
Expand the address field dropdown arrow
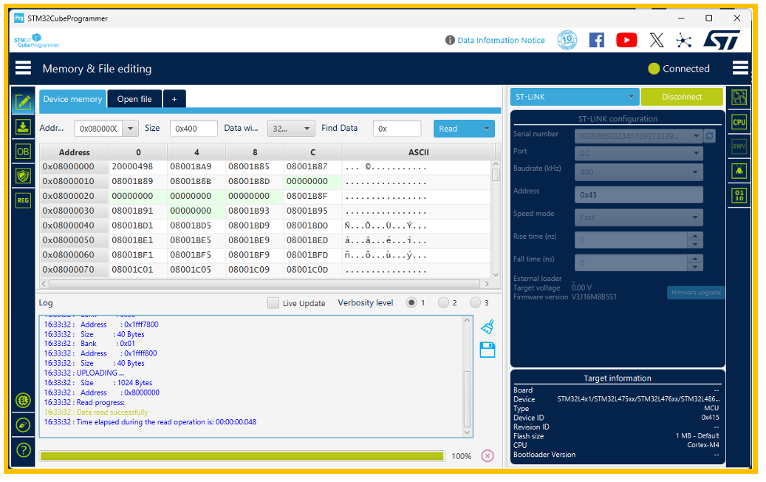pos(131,129)
